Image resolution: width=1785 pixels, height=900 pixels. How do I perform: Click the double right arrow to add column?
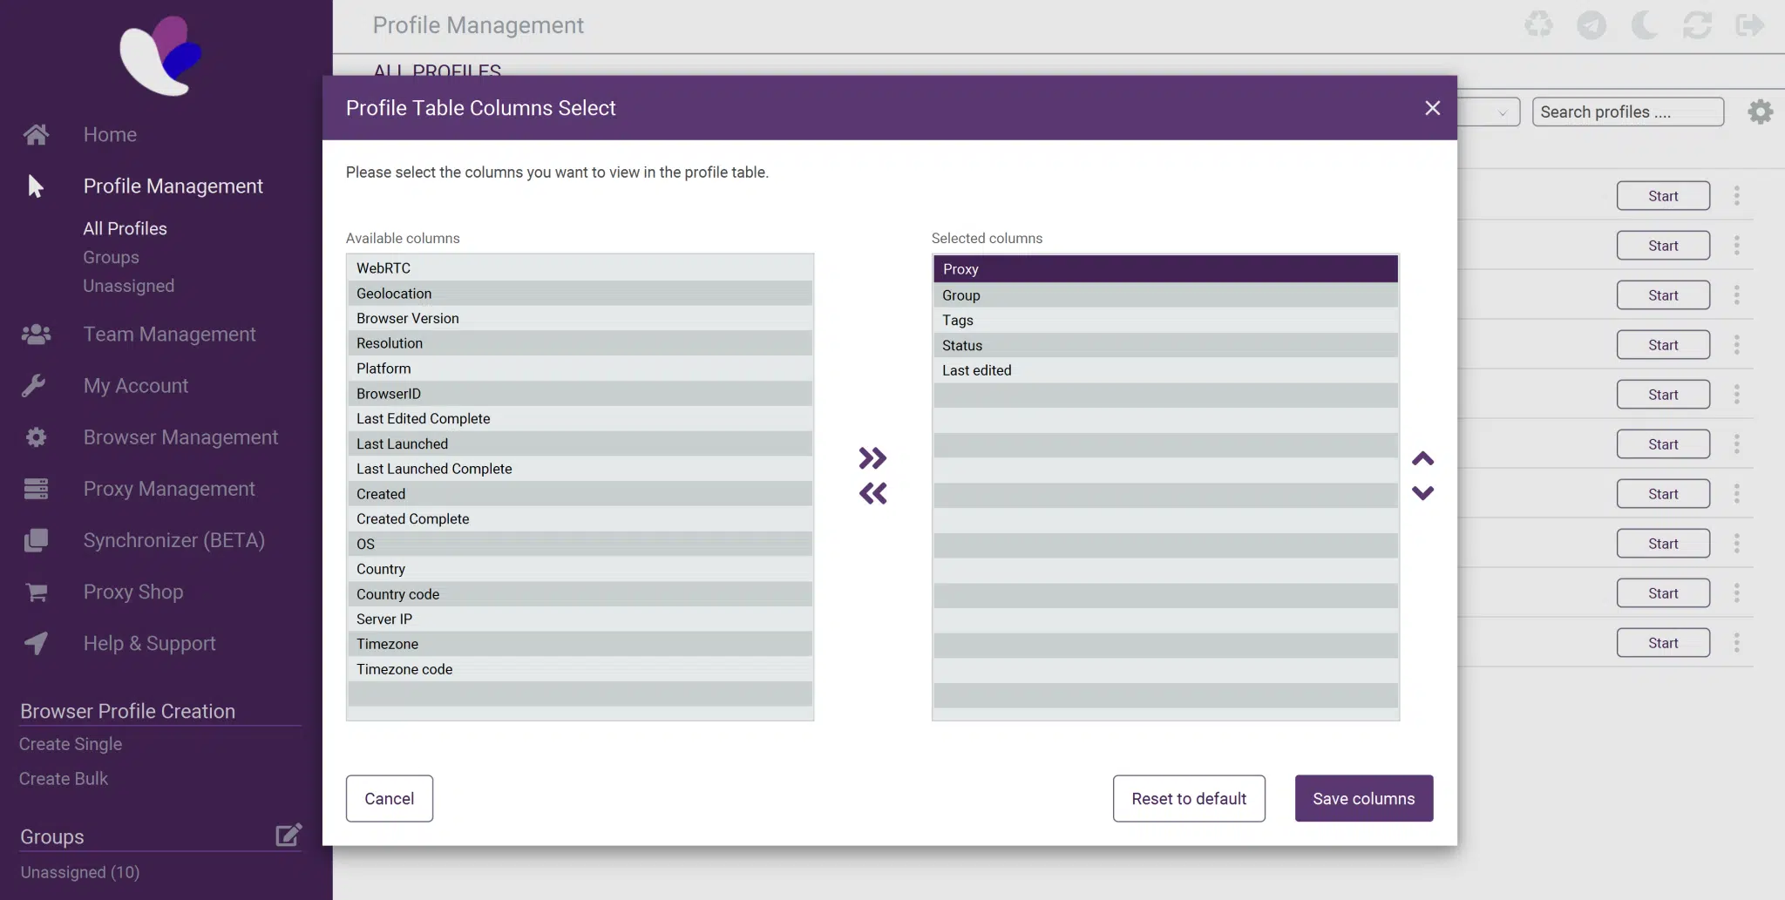tap(872, 458)
